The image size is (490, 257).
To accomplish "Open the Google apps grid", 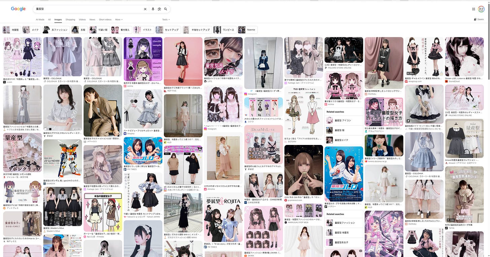I will [x=474, y=9].
